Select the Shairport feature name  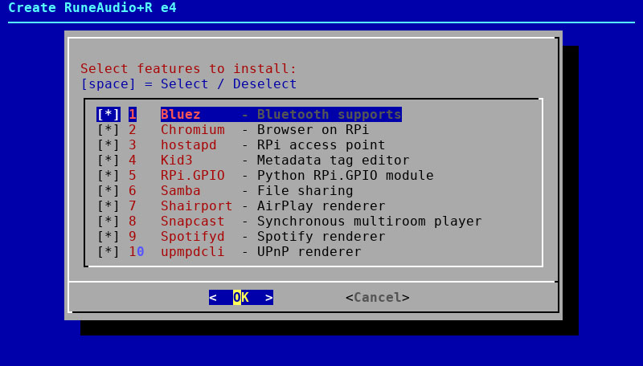(196, 206)
